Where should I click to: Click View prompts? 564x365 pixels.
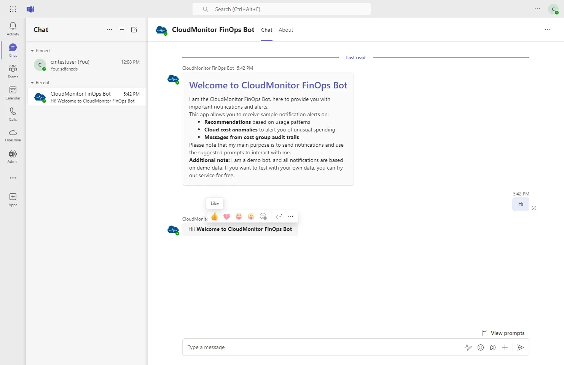pyautogui.click(x=503, y=333)
